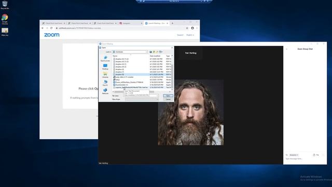Select This PC in Open dialog sidebar
The image size is (332, 187).
coord(105,83)
